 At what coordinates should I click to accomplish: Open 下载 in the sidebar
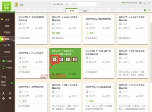click(x=4, y=77)
